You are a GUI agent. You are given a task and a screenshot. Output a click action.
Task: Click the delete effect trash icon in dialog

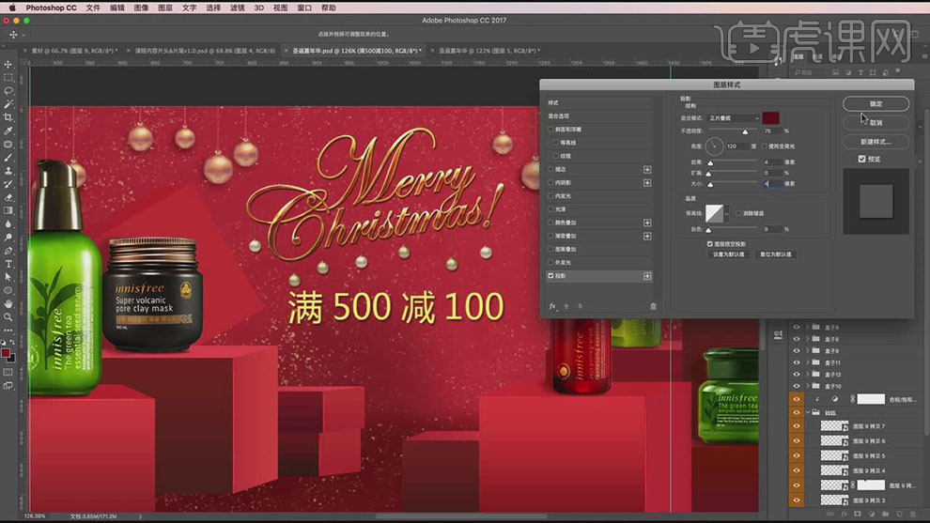[x=653, y=306]
